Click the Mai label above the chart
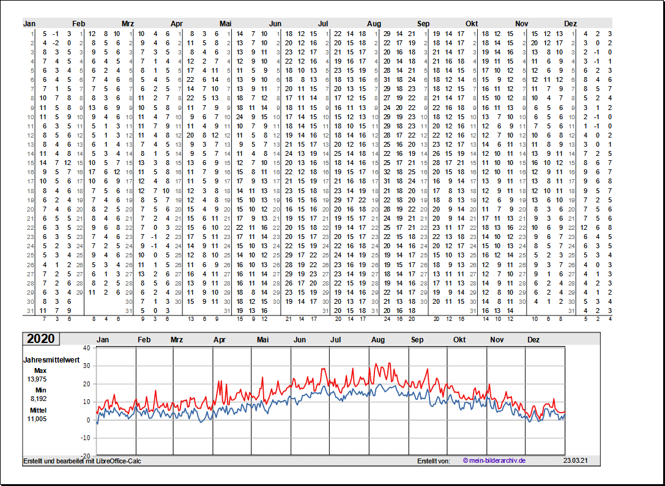 click(x=263, y=339)
